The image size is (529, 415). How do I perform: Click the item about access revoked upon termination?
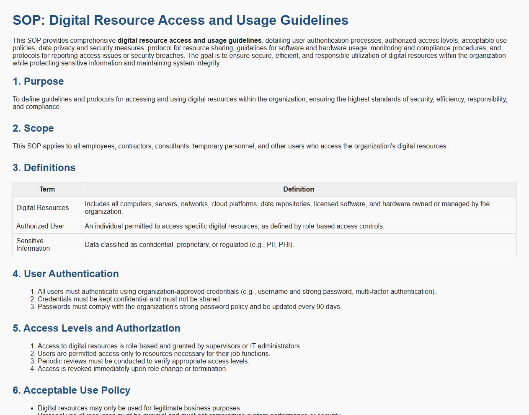(x=132, y=369)
